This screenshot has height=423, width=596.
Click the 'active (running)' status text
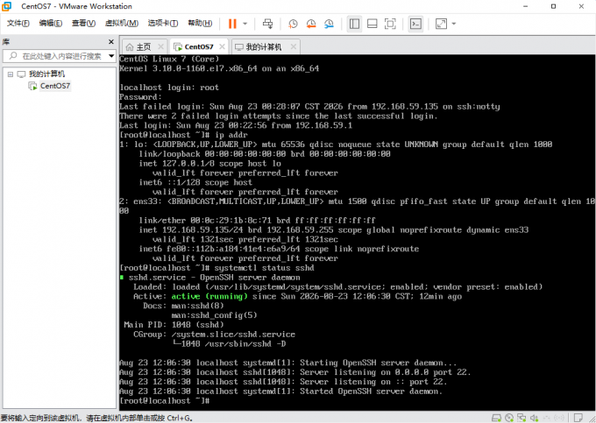coord(209,296)
